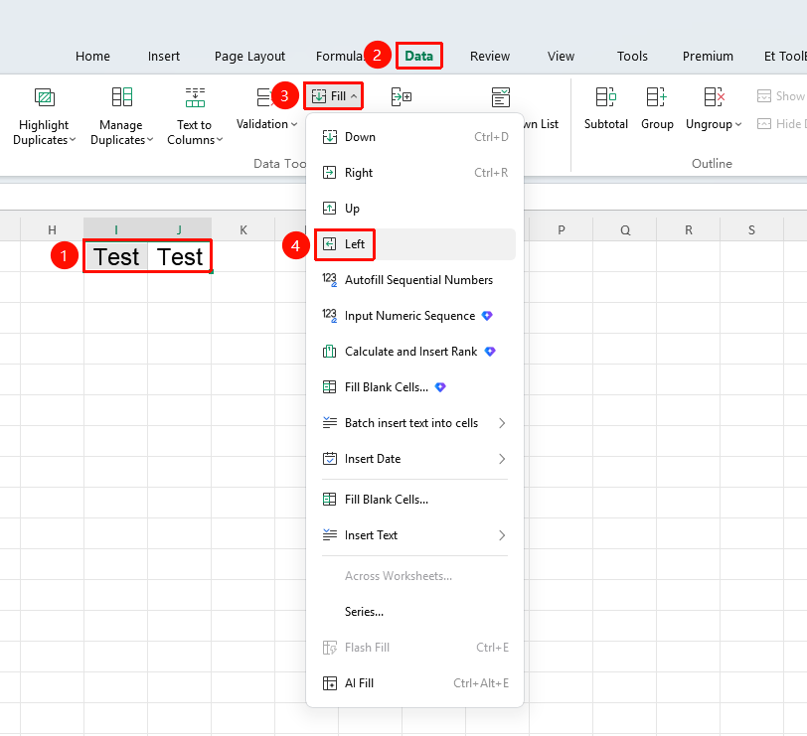807x736 pixels.
Task: Select cell J1 containing Test
Action: tap(180, 256)
